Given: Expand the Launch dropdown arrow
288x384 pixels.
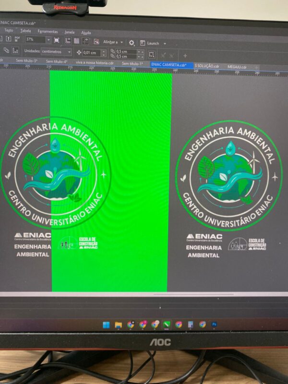Looking at the screenshot, I should point(165,44).
